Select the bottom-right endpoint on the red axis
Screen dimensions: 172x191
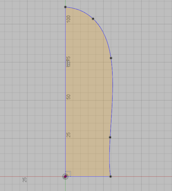coord(110,176)
